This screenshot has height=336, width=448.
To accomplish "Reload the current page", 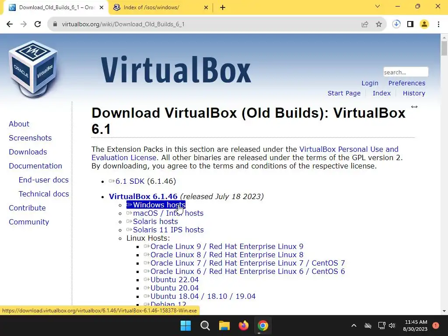I will click(x=38, y=24).
